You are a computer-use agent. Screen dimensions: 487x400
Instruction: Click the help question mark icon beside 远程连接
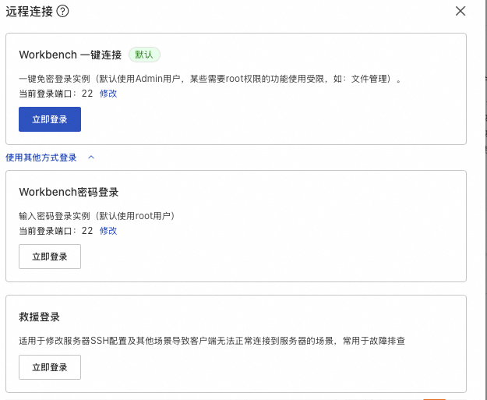click(62, 12)
